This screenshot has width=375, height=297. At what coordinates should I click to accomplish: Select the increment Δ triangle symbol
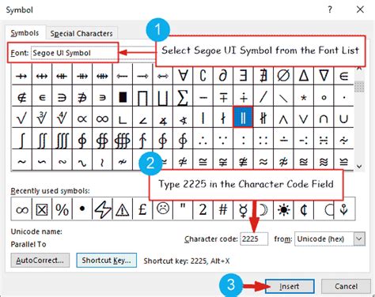point(304,76)
